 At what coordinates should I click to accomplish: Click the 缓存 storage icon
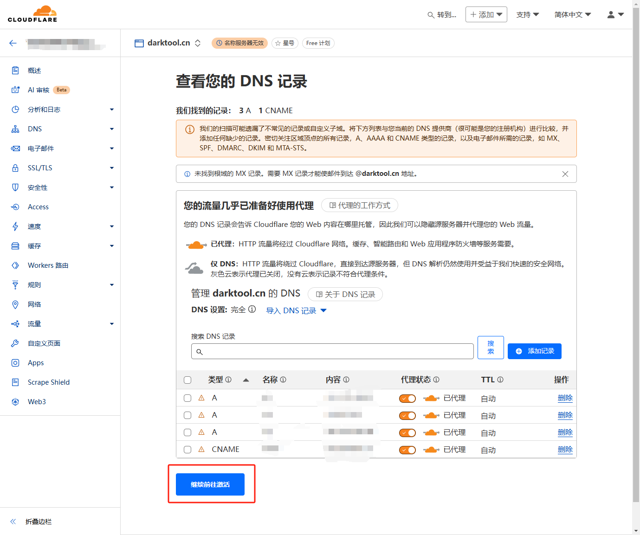pyautogui.click(x=15, y=246)
